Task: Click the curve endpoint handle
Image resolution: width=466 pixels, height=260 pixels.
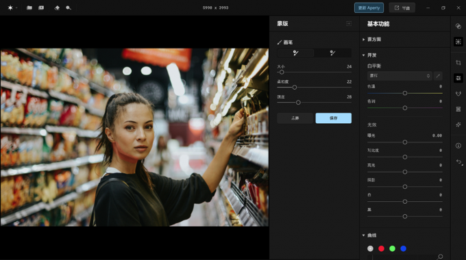Action: [441, 257]
